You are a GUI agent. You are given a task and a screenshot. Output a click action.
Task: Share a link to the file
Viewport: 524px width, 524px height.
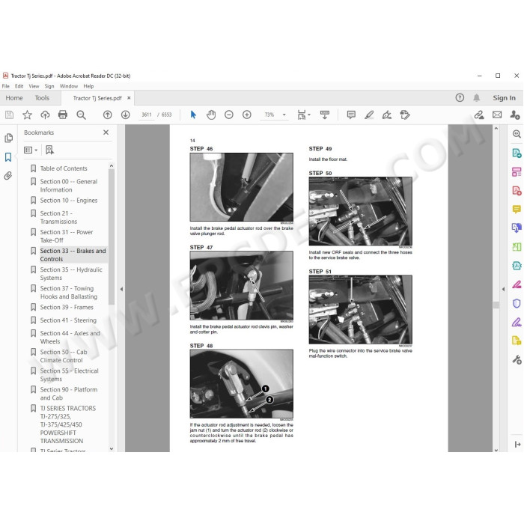pyautogui.click(x=479, y=115)
